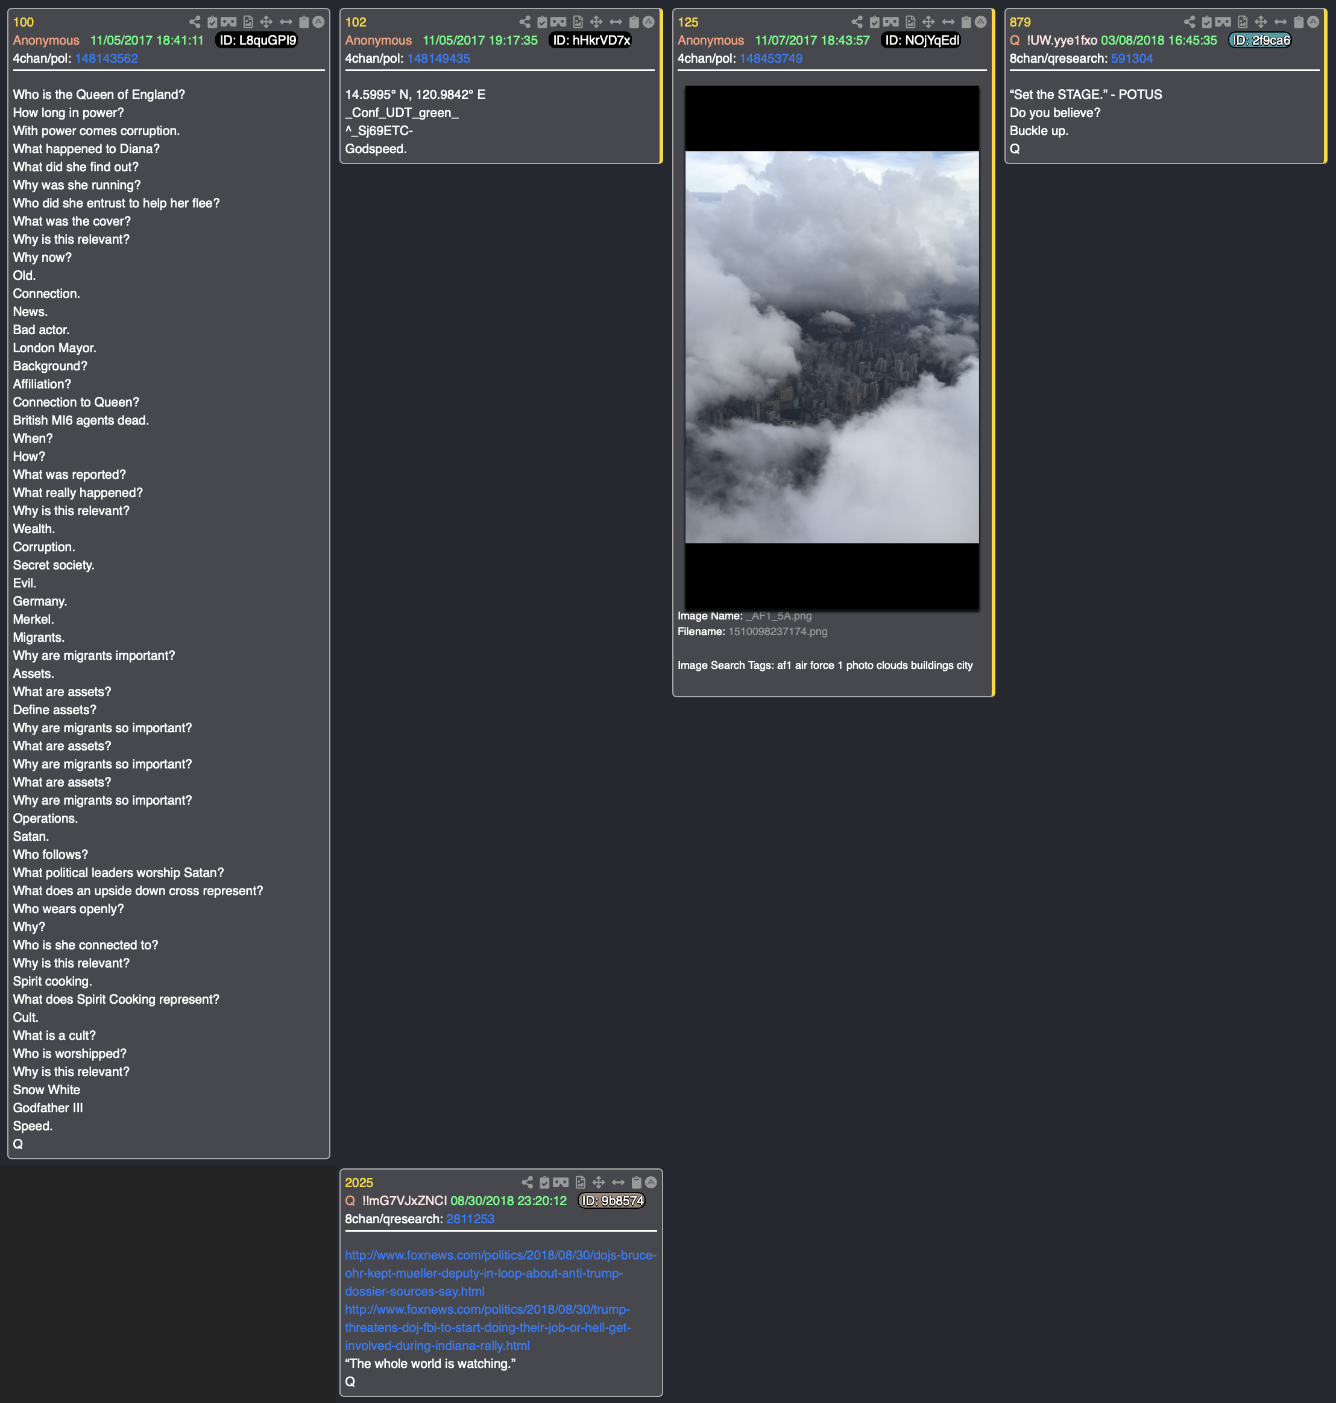
Task: Click the VR goggles icon on post 100
Action: pos(228,22)
